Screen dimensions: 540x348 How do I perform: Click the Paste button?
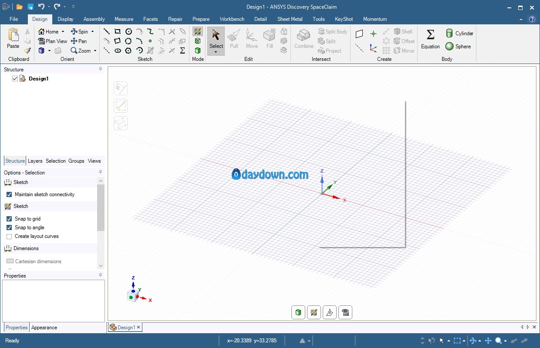[13, 38]
